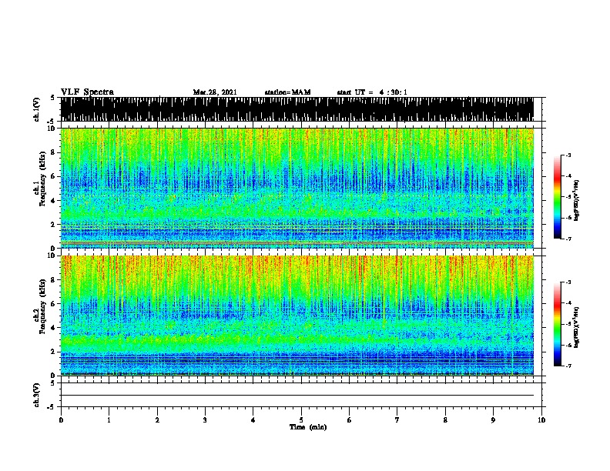Click the -7 label on ch.1 colorbar

tap(568, 239)
